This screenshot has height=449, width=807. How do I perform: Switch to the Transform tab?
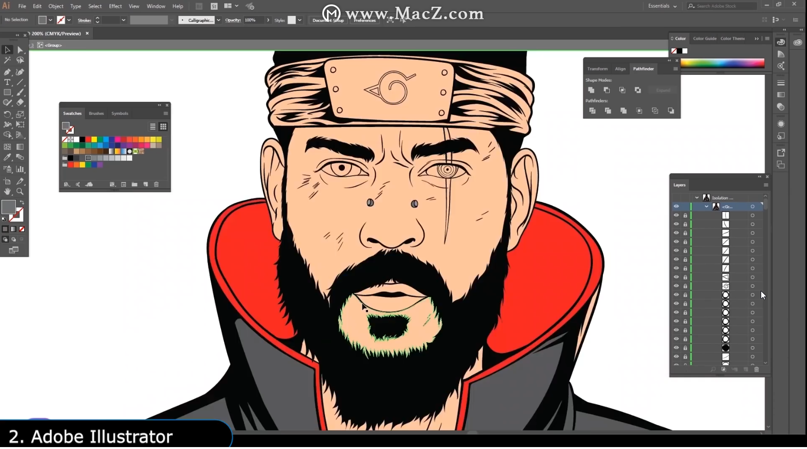pos(598,69)
